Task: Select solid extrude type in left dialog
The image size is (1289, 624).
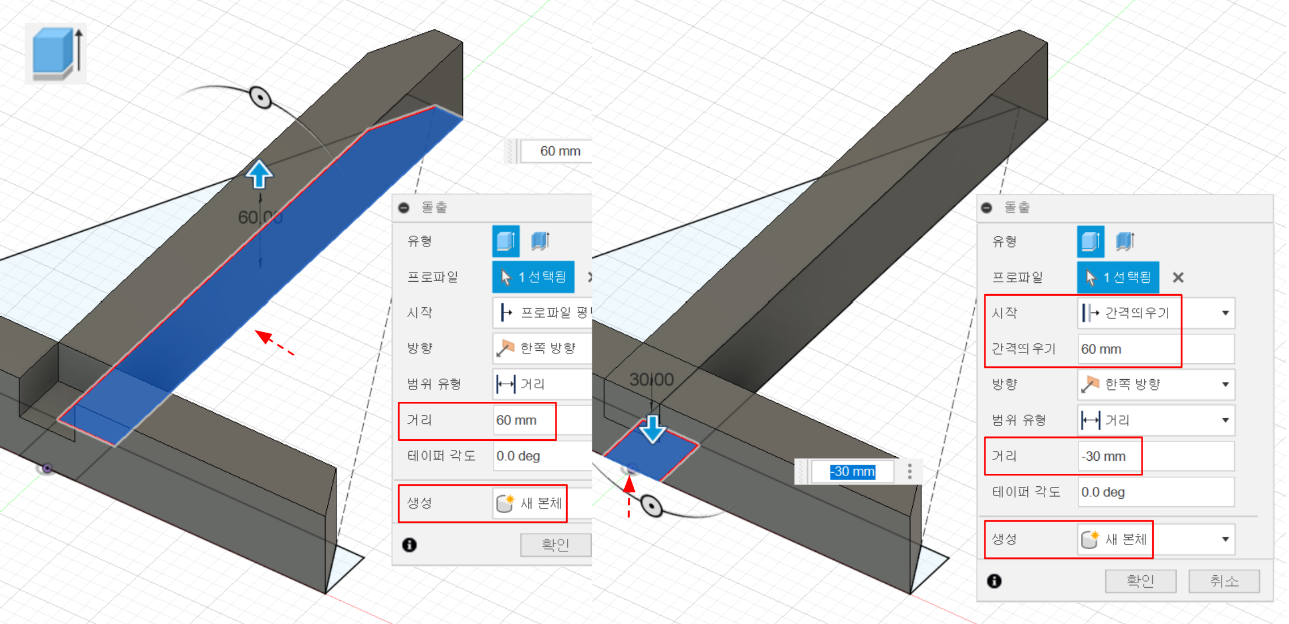Action: [506, 241]
